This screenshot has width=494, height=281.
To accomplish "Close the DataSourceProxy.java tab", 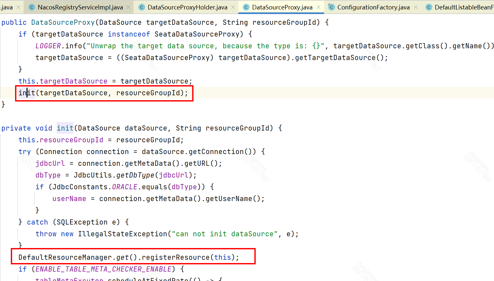I will coord(318,7).
